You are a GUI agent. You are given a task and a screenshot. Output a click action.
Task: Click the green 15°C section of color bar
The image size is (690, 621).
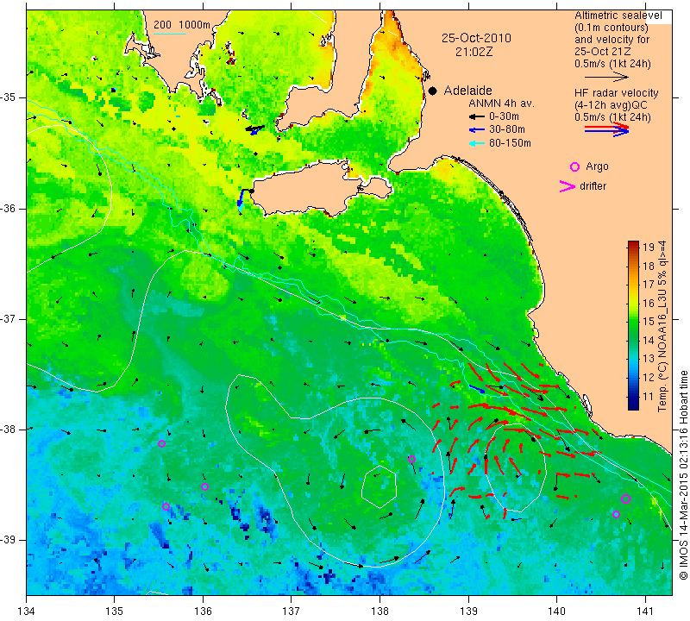[633, 322]
